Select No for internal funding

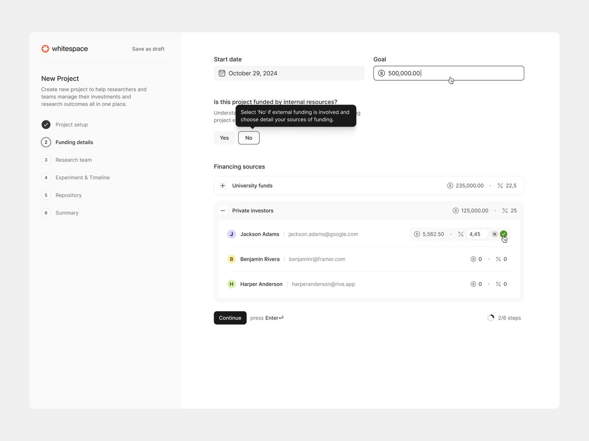coord(249,138)
